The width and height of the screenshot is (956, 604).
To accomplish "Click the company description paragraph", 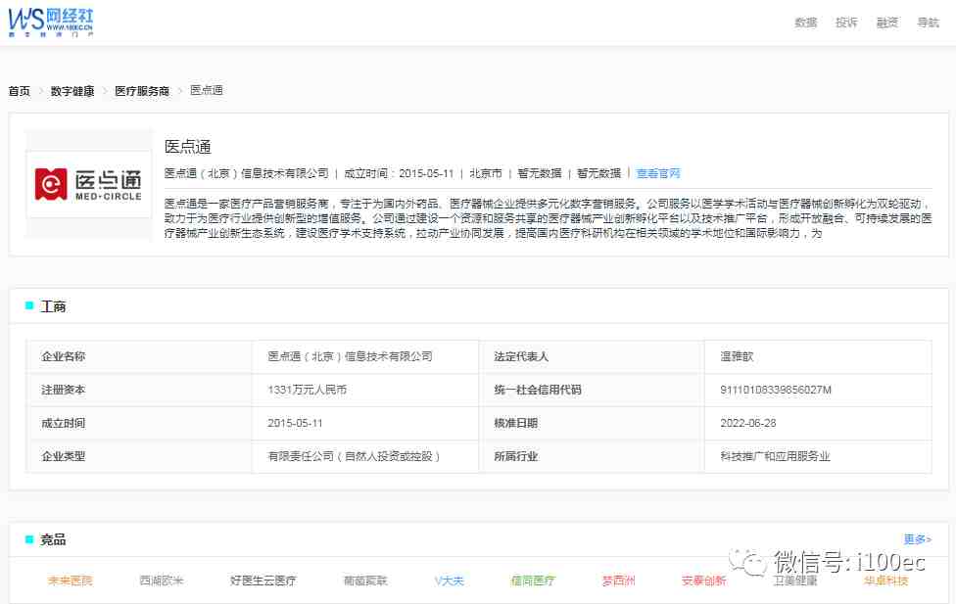I will (548, 218).
